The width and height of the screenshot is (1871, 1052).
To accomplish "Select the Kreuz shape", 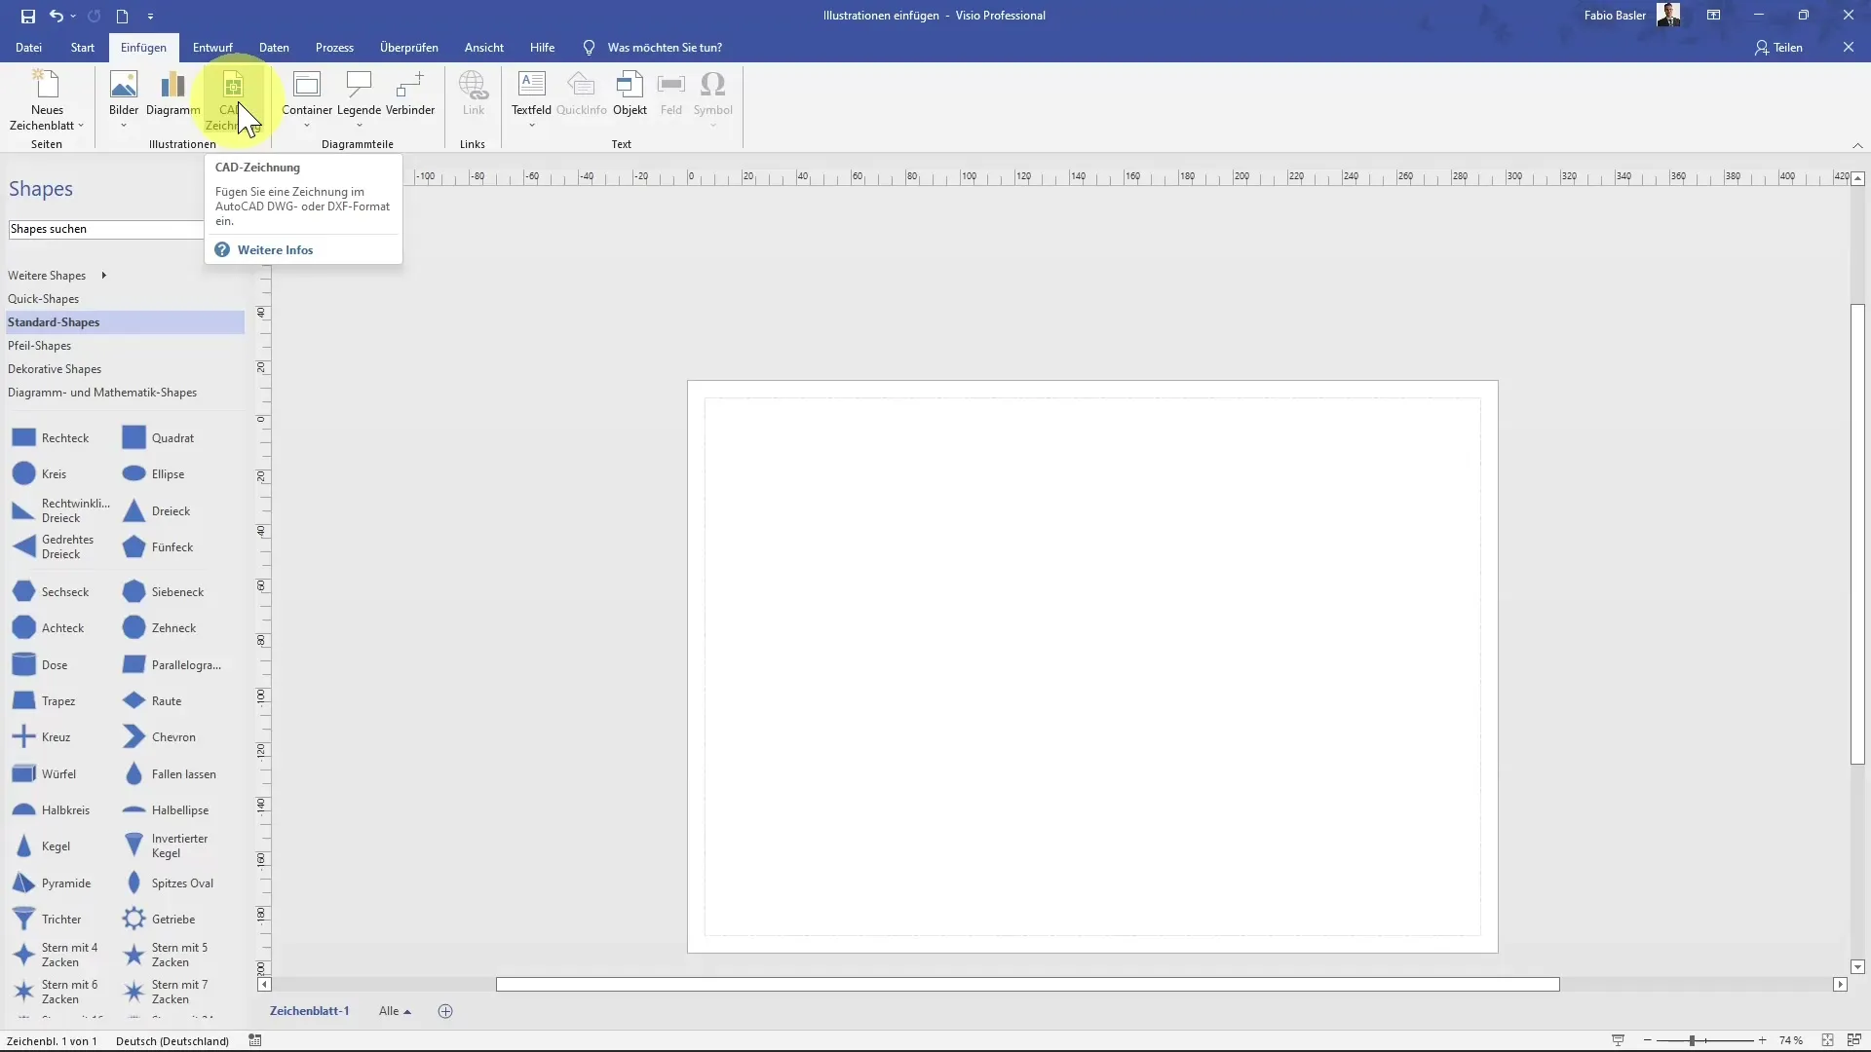I will click(x=41, y=737).
